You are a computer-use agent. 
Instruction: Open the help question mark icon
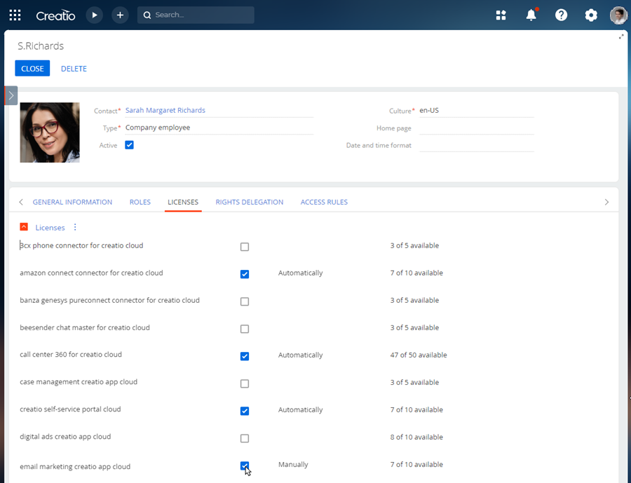[x=561, y=15]
